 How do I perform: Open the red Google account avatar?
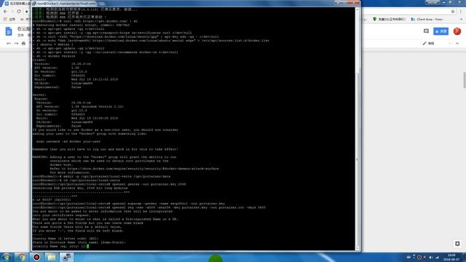[x=457, y=31]
